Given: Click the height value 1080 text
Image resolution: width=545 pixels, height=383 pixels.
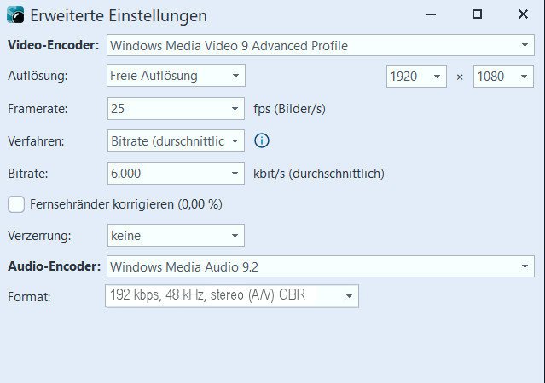Looking at the screenshot, I should [x=493, y=77].
